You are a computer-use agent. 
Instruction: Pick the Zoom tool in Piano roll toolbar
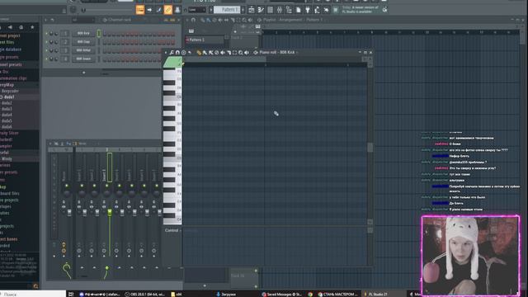[241, 53]
